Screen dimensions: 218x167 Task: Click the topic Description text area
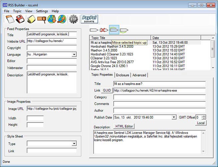148,142
